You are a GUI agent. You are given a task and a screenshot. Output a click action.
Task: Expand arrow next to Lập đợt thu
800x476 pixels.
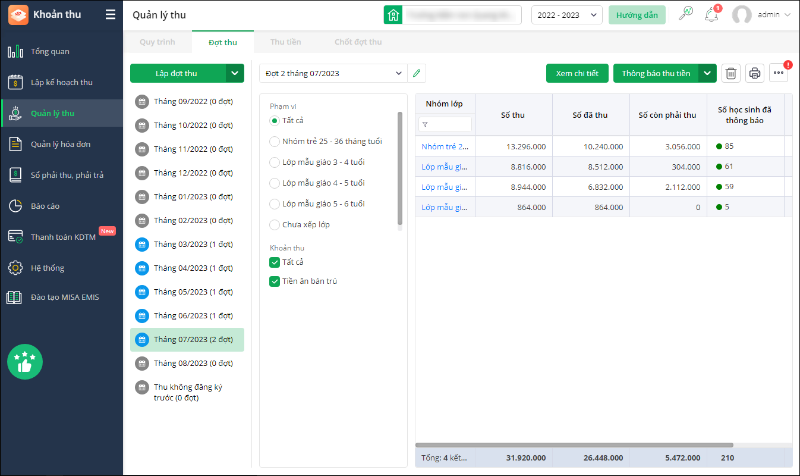pos(235,73)
